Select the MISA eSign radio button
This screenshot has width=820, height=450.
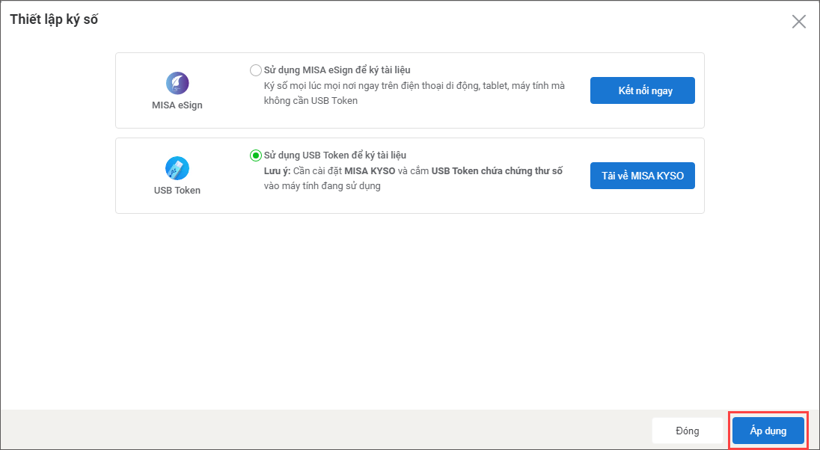pyautogui.click(x=256, y=70)
